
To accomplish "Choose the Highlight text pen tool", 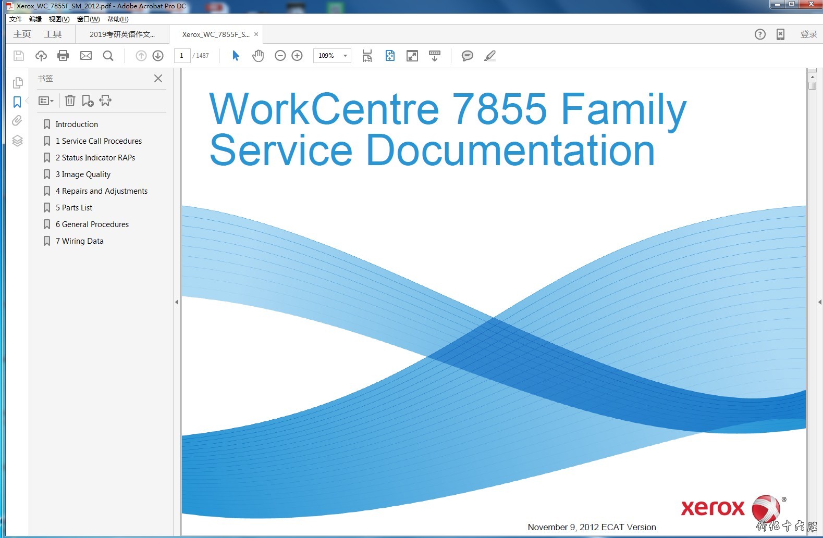I will click(x=489, y=56).
